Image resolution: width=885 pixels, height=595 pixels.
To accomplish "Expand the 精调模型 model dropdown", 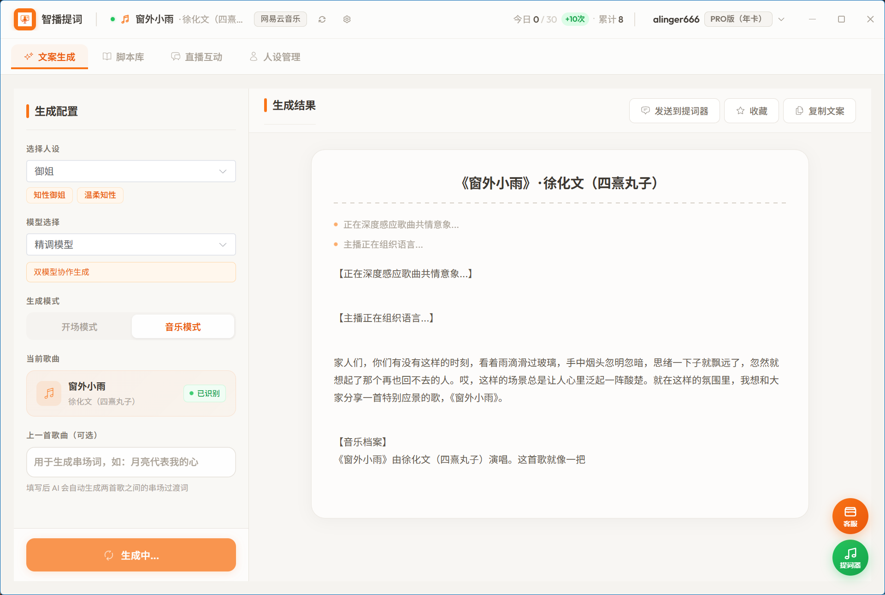I will click(x=131, y=244).
